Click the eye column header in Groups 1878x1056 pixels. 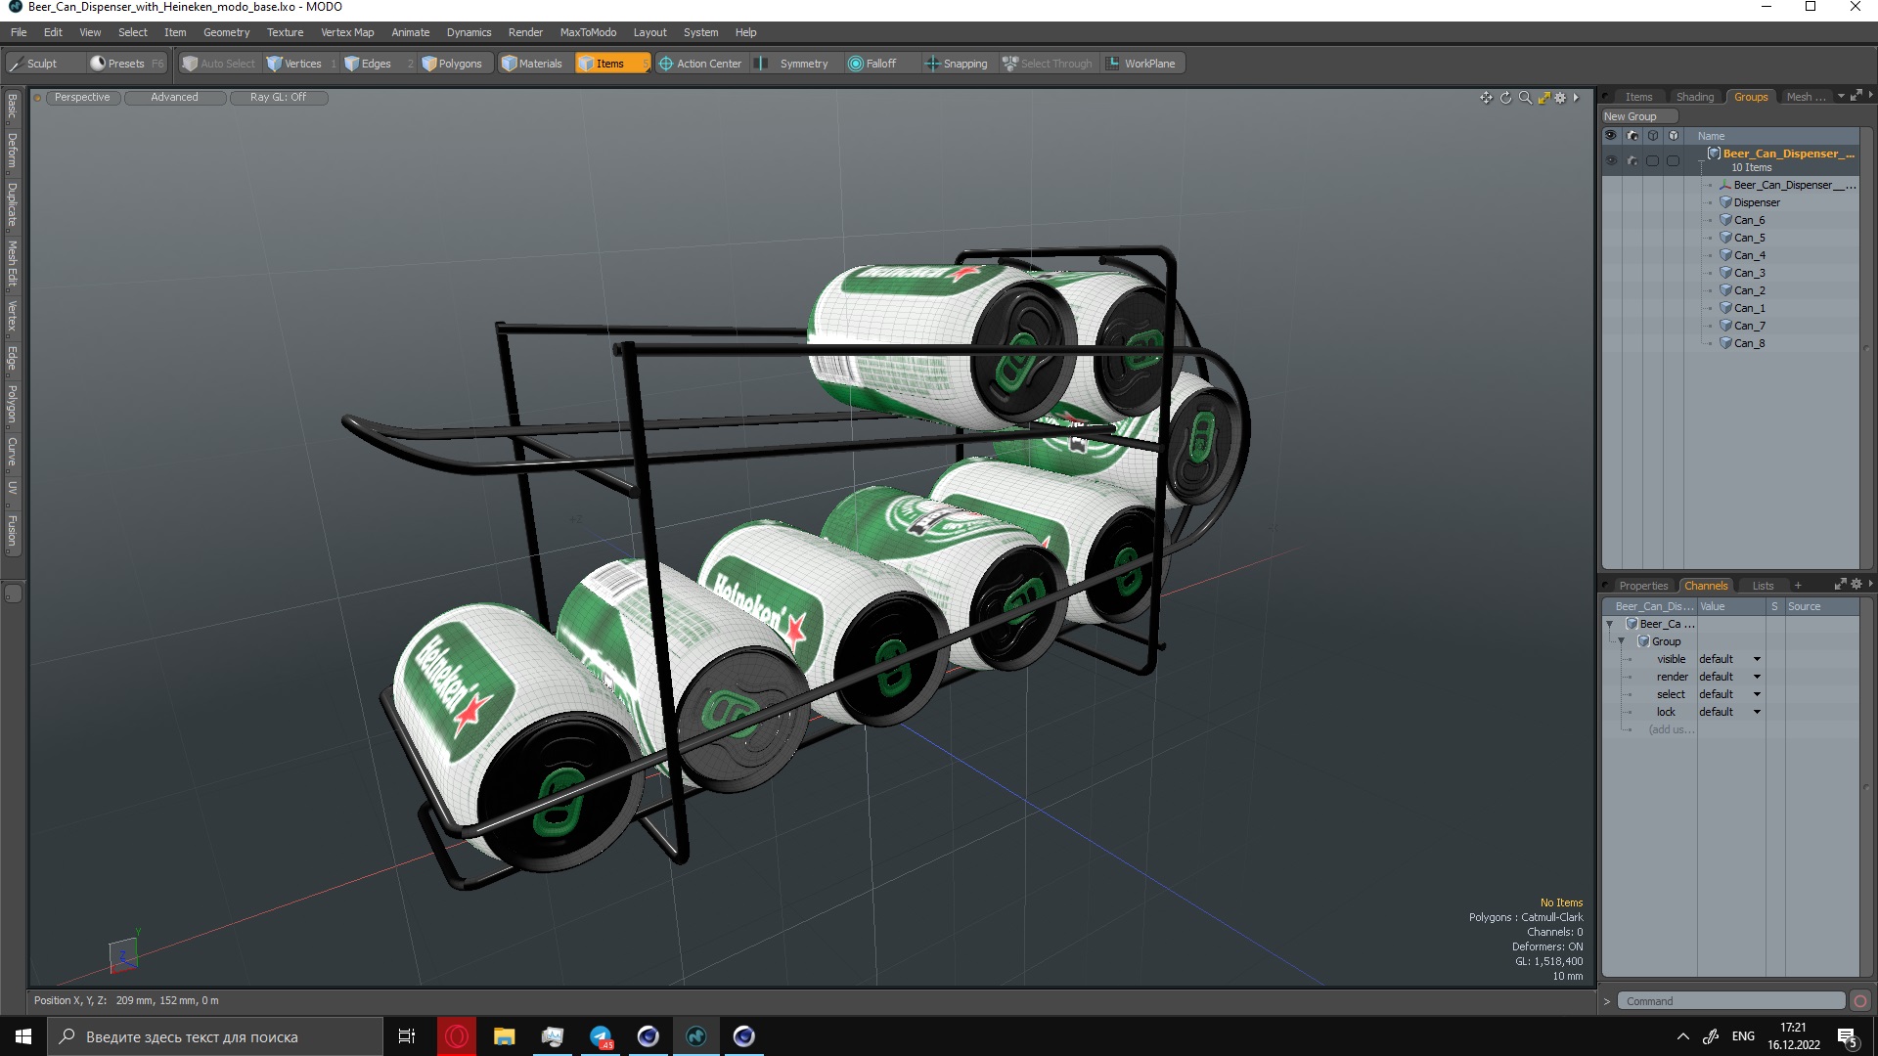point(1611,136)
